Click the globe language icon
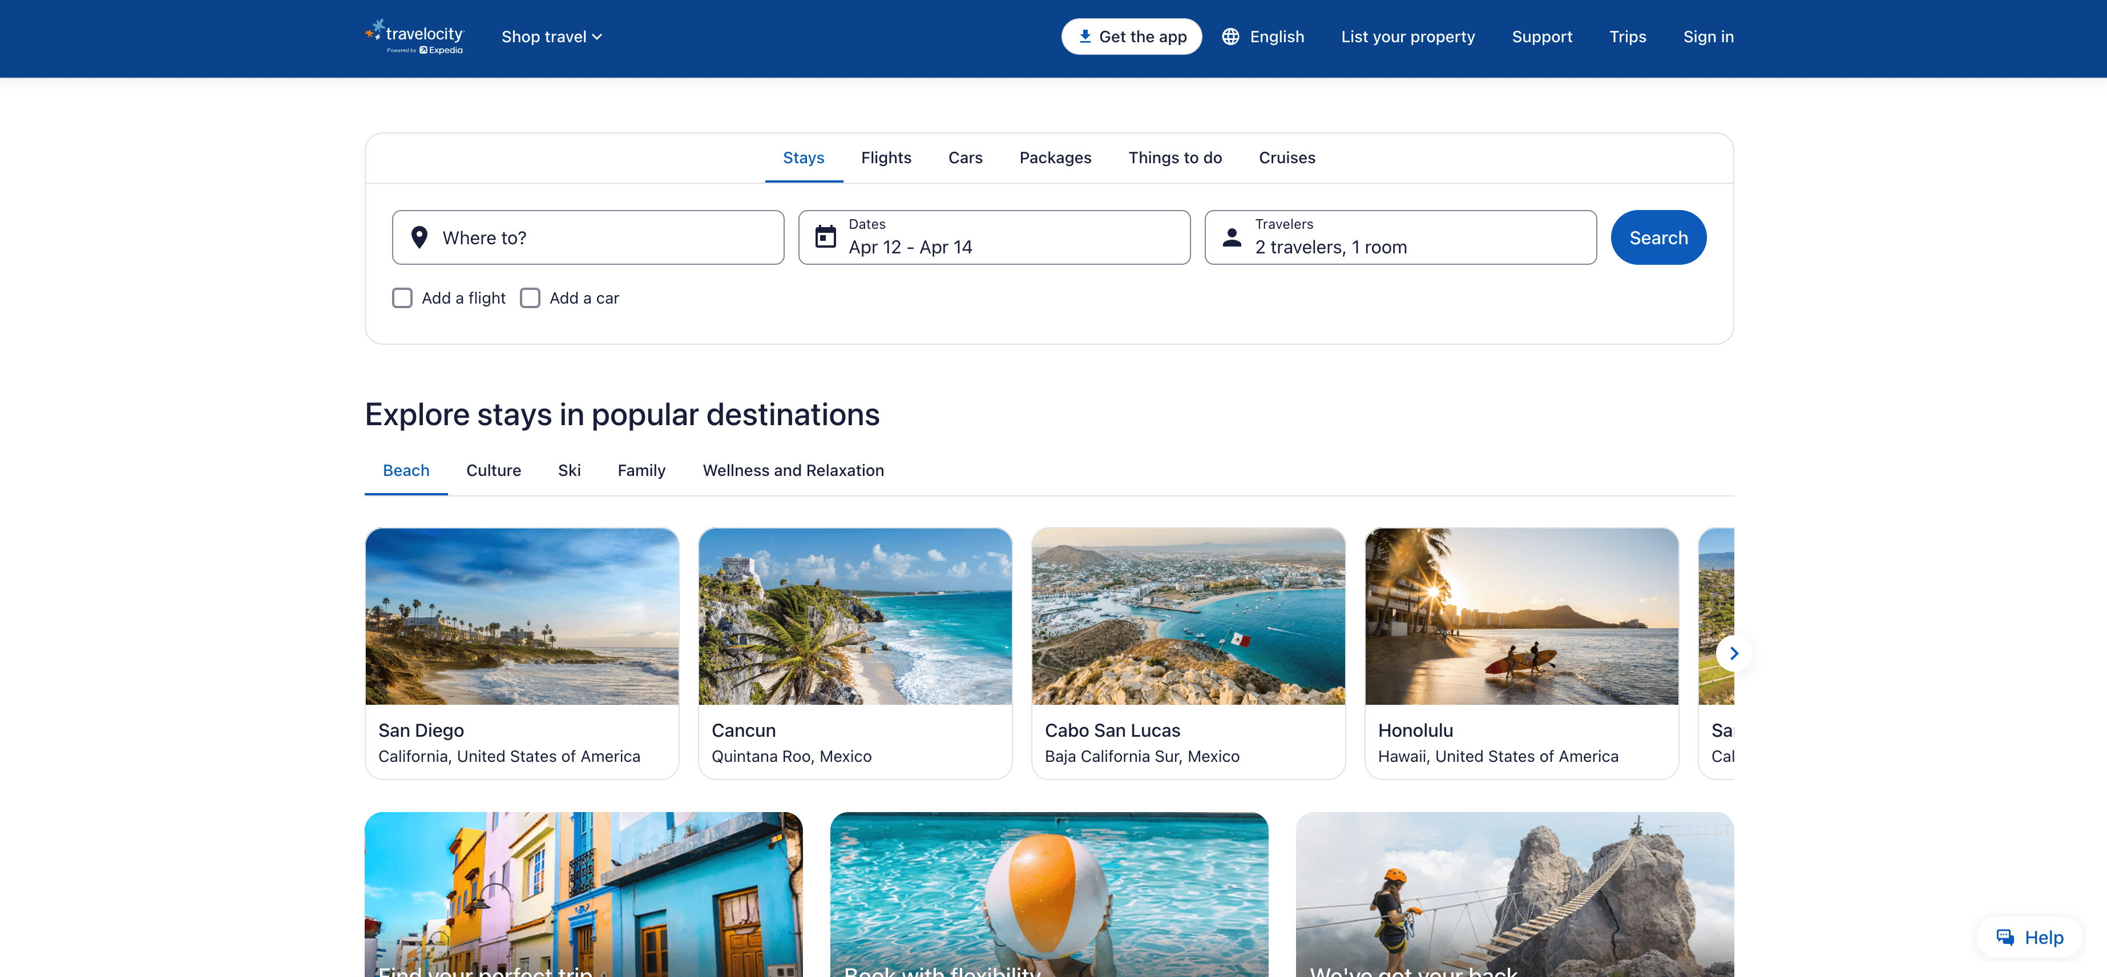The width and height of the screenshot is (2107, 977). coord(1230,37)
